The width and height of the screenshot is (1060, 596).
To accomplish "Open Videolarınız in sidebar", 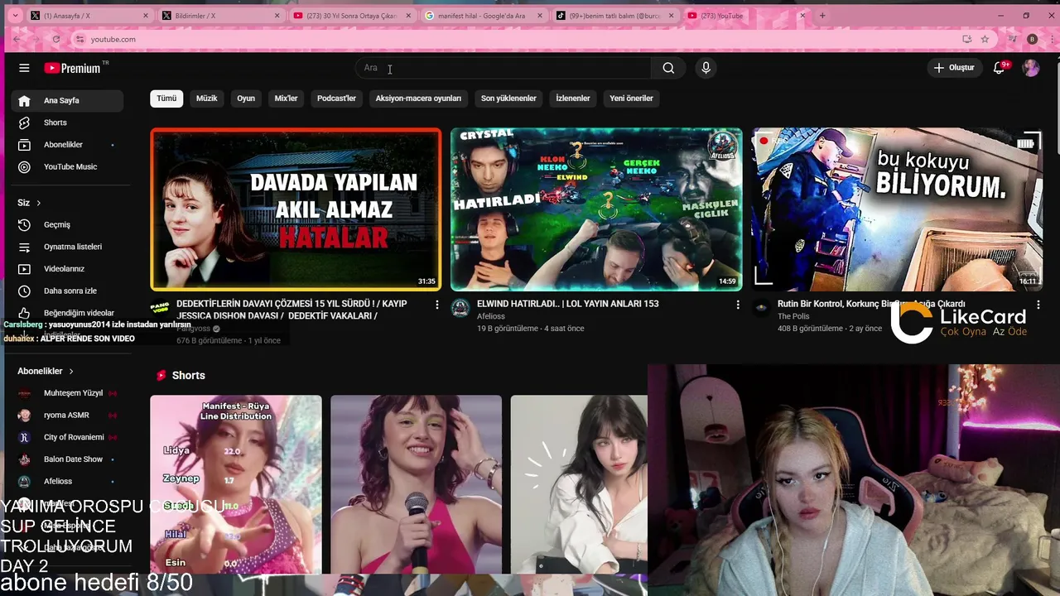I will [x=67, y=269].
